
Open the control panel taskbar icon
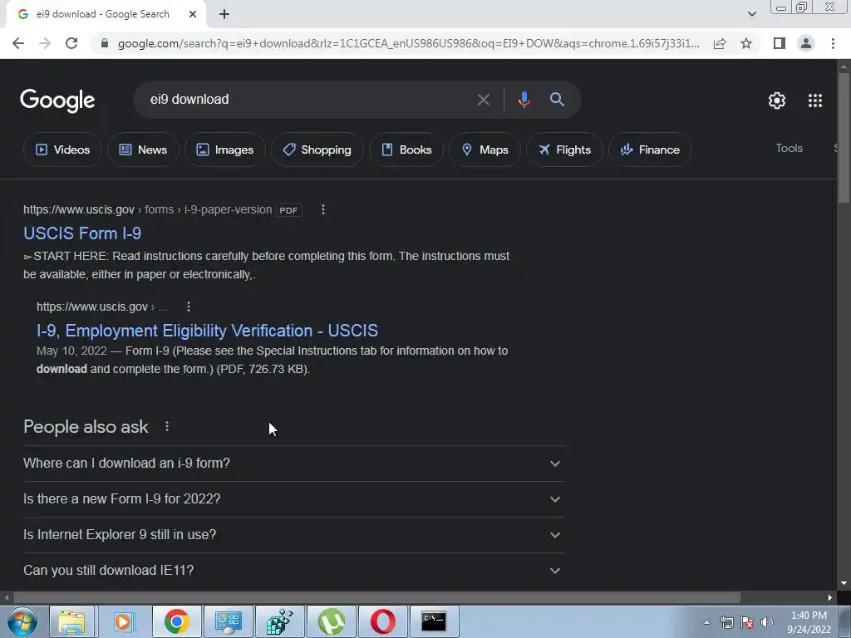click(228, 621)
